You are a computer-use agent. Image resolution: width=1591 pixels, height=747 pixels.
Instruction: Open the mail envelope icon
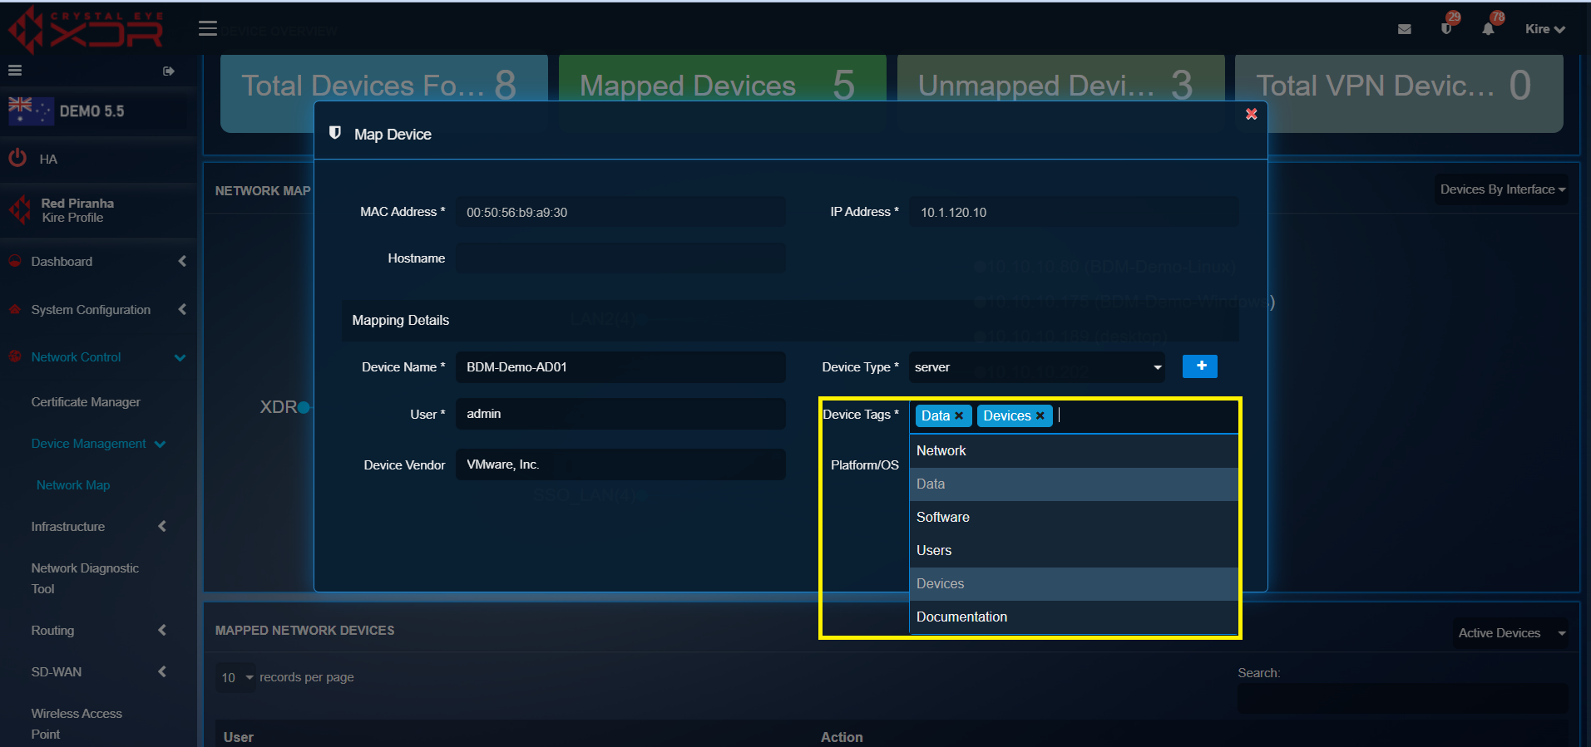click(1405, 29)
